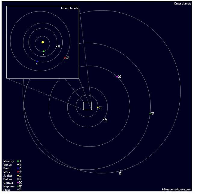This screenshot has height=194, width=198.
Task: Open the Heavens-Above.com watermark link
Action: point(177,189)
